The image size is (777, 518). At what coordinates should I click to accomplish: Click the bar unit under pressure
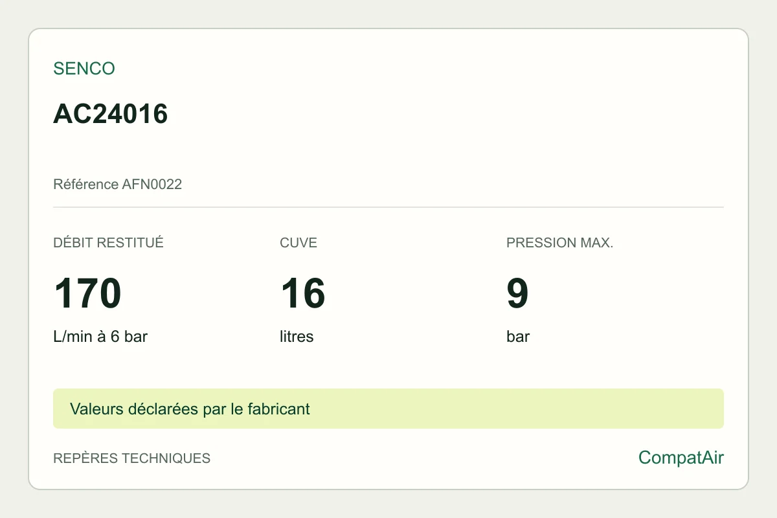point(518,337)
